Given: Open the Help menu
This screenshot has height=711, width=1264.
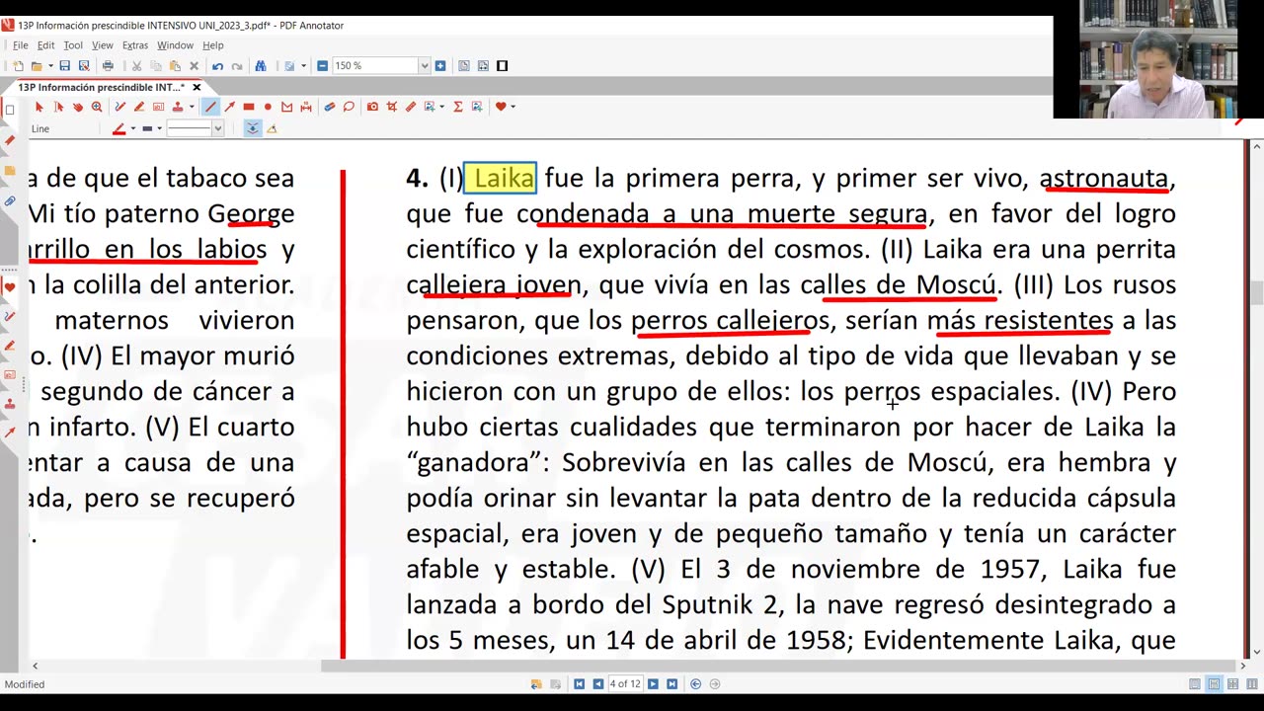Looking at the screenshot, I should pos(213,45).
